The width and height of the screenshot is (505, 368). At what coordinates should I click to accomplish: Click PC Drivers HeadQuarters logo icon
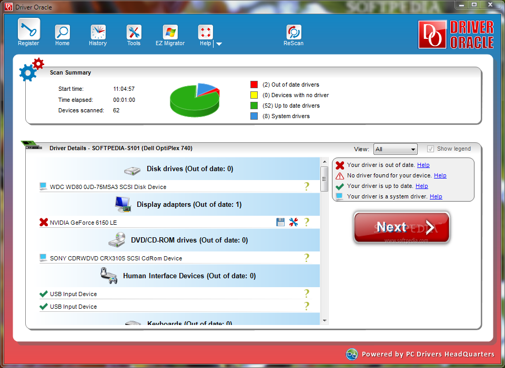pyautogui.click(x=352, y=354)
